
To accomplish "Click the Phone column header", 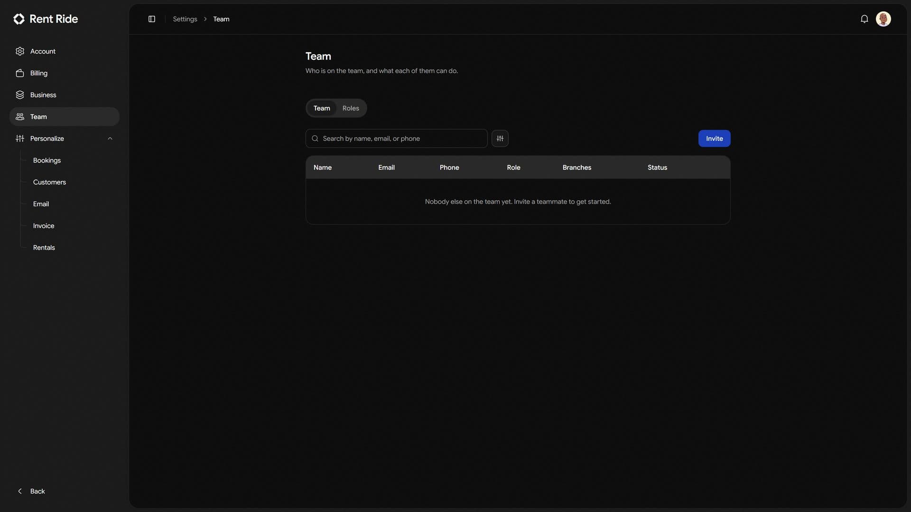I will (449, 167).
